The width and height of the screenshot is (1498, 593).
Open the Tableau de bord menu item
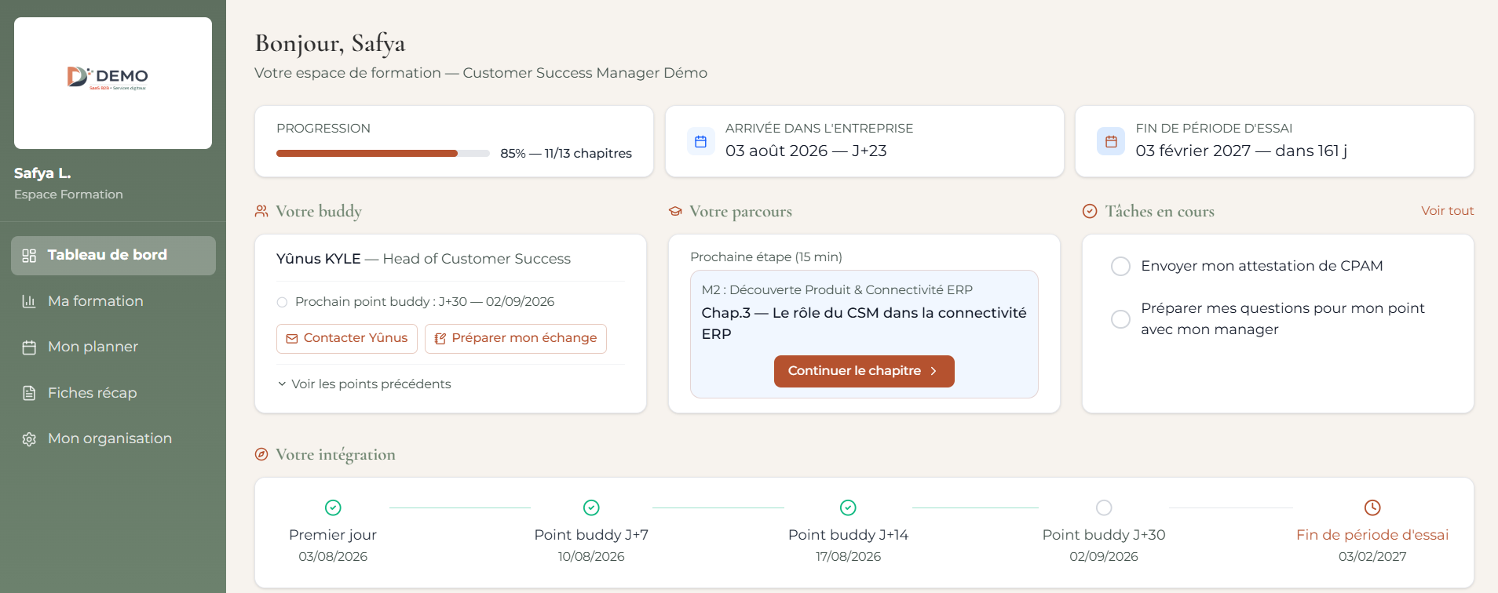coord(113,256)
